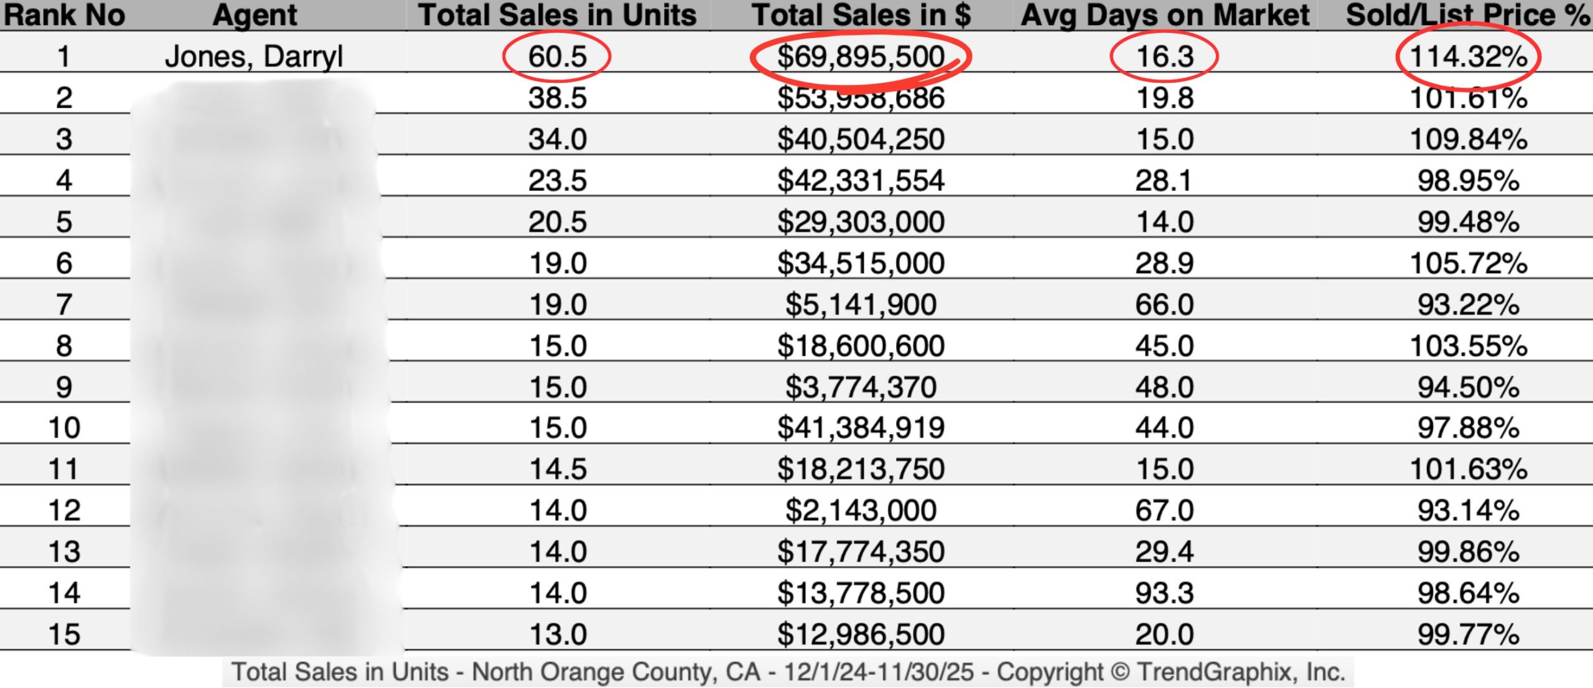Click the 109.84% sold/list cell

[x=1468, y=139]
